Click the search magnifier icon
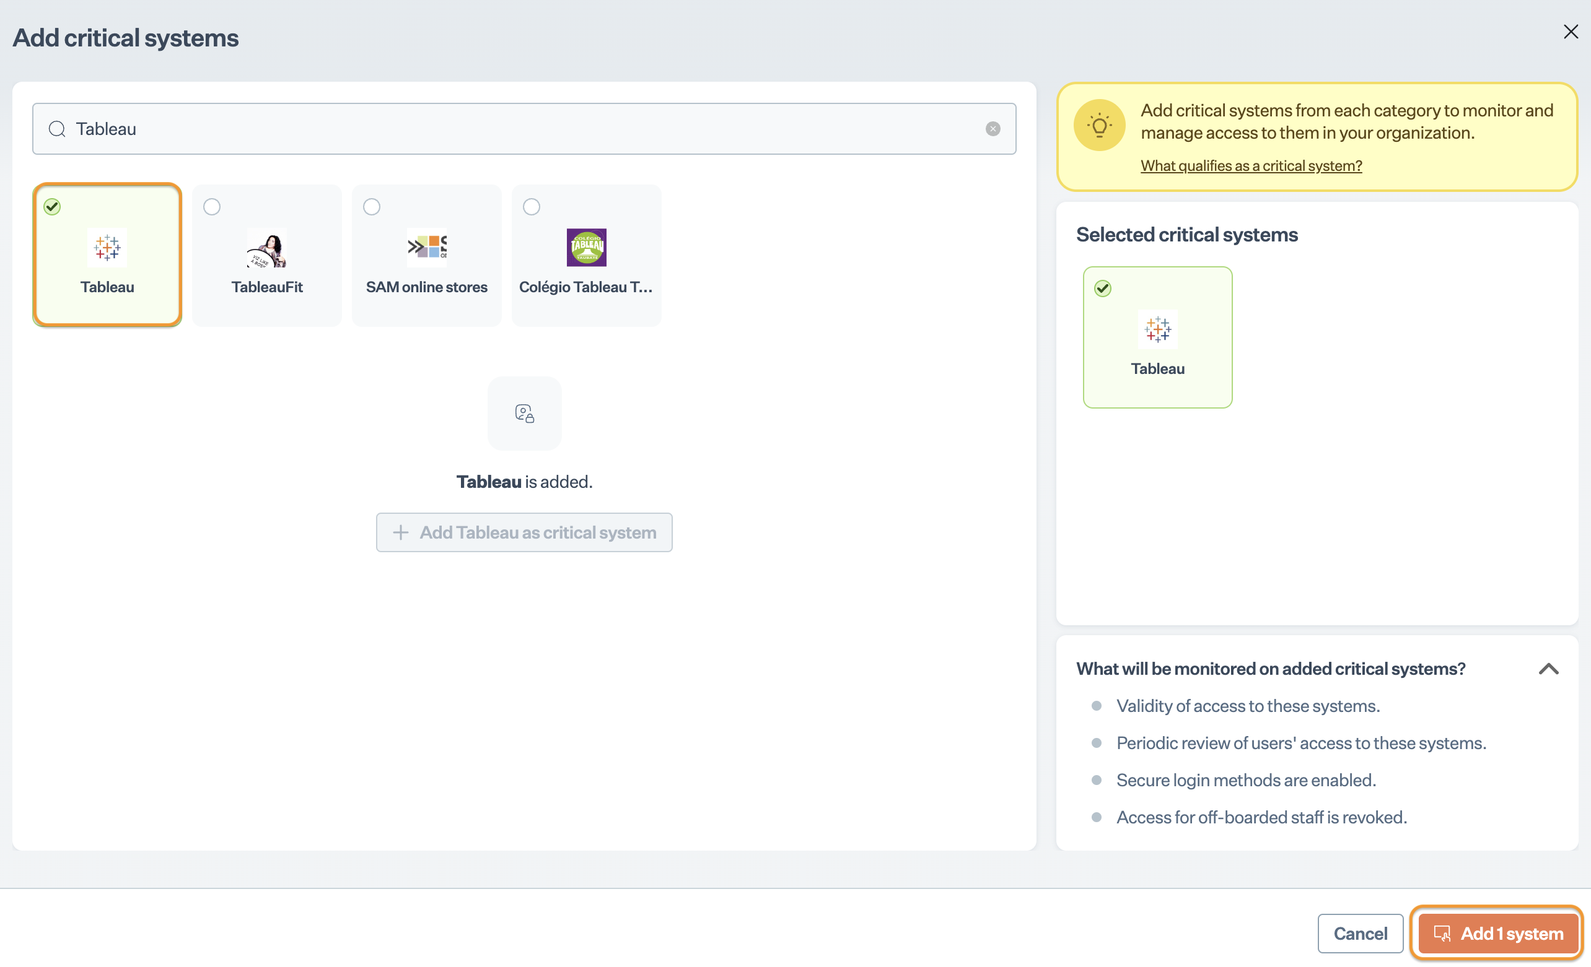This screenshot has height=967, width=1591. [x=57, y=129]
